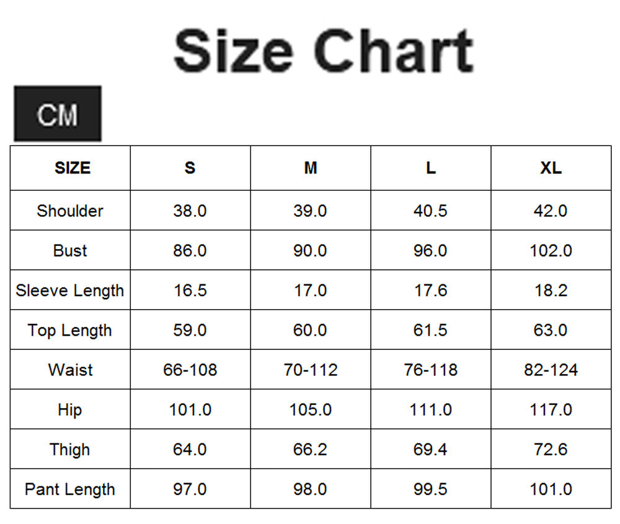Viewport: 620px width, 524px height.
Task: Click the Pant Length row label
Action: 71,489
